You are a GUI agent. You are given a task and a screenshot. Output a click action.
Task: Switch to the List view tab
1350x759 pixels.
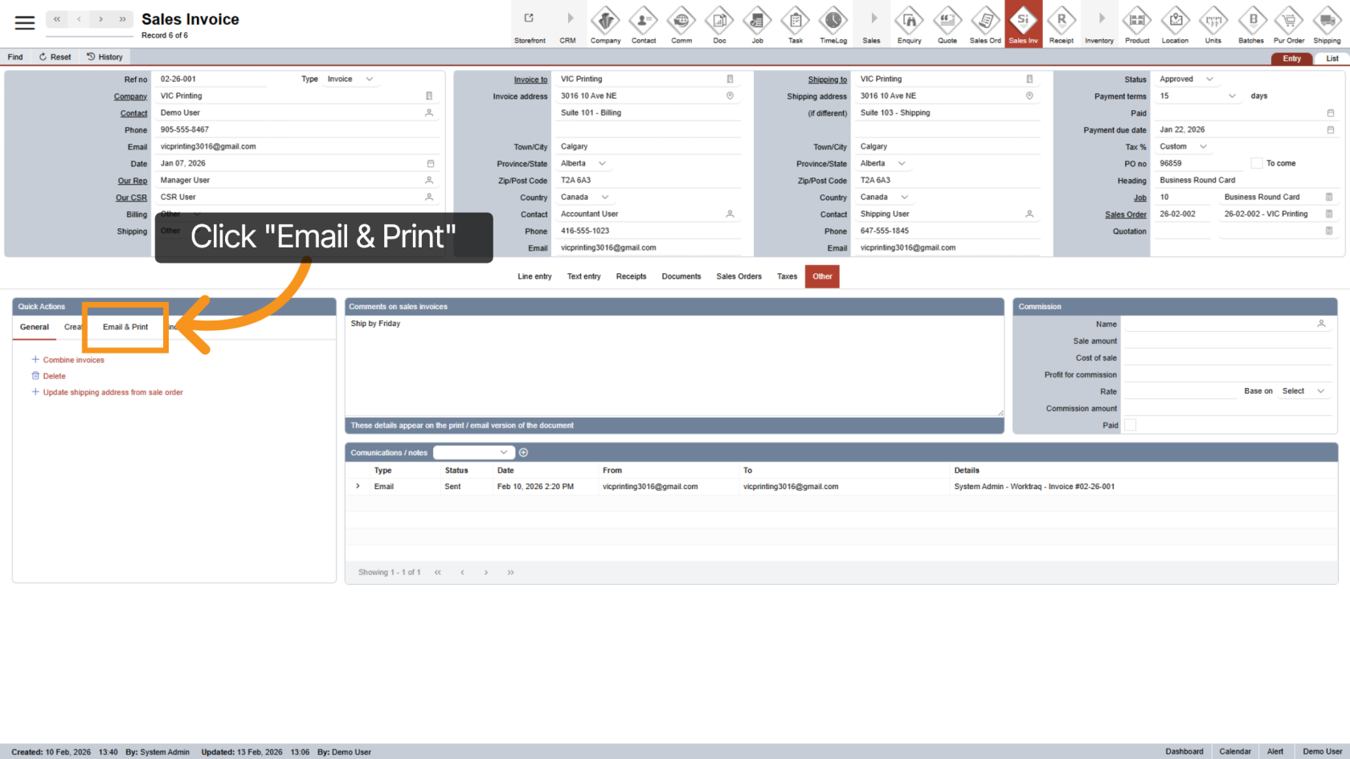(x=1333, y=58)
